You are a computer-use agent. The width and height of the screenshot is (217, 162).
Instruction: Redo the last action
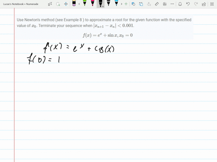(x=196, y=4)
